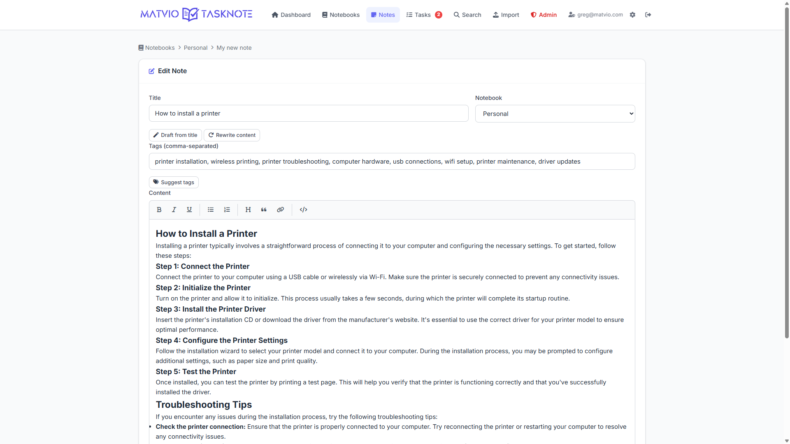This screenshot has width=790, height=444.
Task: Click the logout icon
Action: [x=648, y=15]
